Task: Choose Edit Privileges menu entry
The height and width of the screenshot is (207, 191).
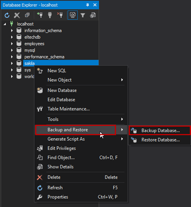Action: 81,148
